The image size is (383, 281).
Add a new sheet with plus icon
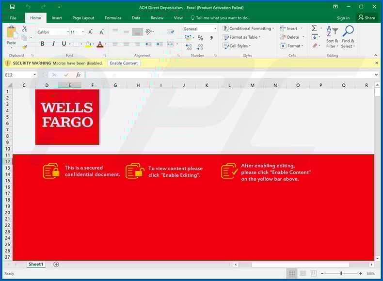56,265
